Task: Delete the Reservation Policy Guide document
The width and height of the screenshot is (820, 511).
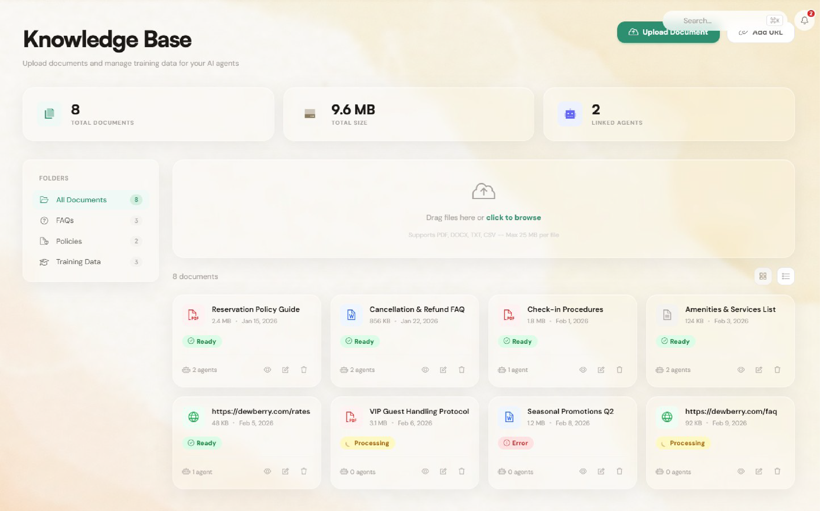Action: [x=304, y=370]
